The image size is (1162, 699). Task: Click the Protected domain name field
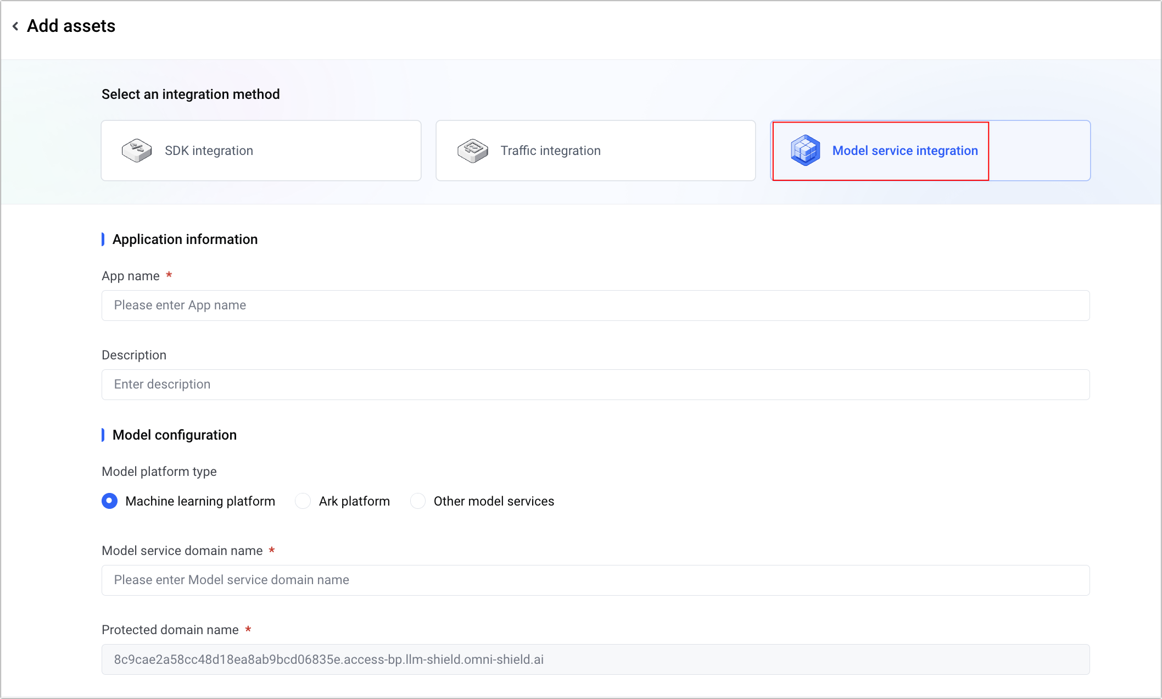(x=595, y=659)
